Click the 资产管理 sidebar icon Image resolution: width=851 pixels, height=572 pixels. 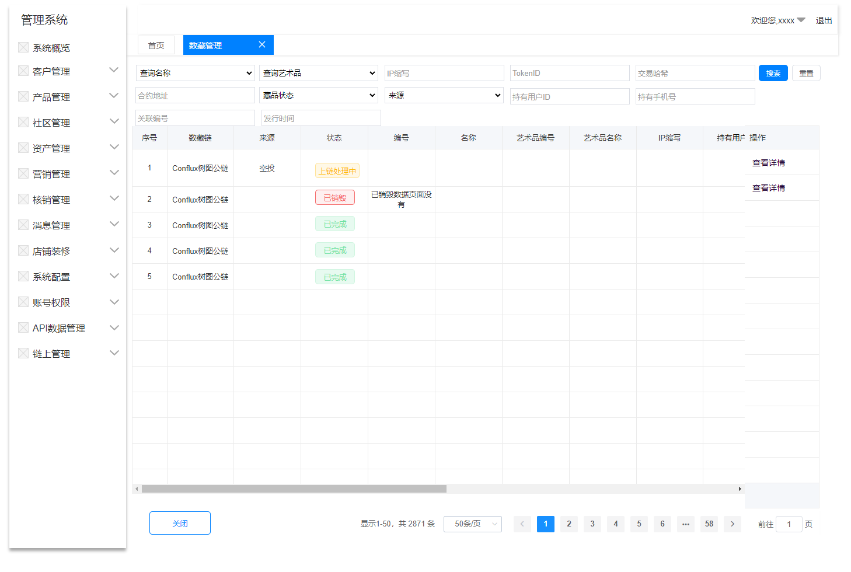(23, 148)
